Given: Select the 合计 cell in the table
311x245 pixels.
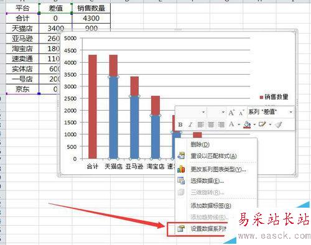Looking at the screenshot, I should [x=22, y=18].
